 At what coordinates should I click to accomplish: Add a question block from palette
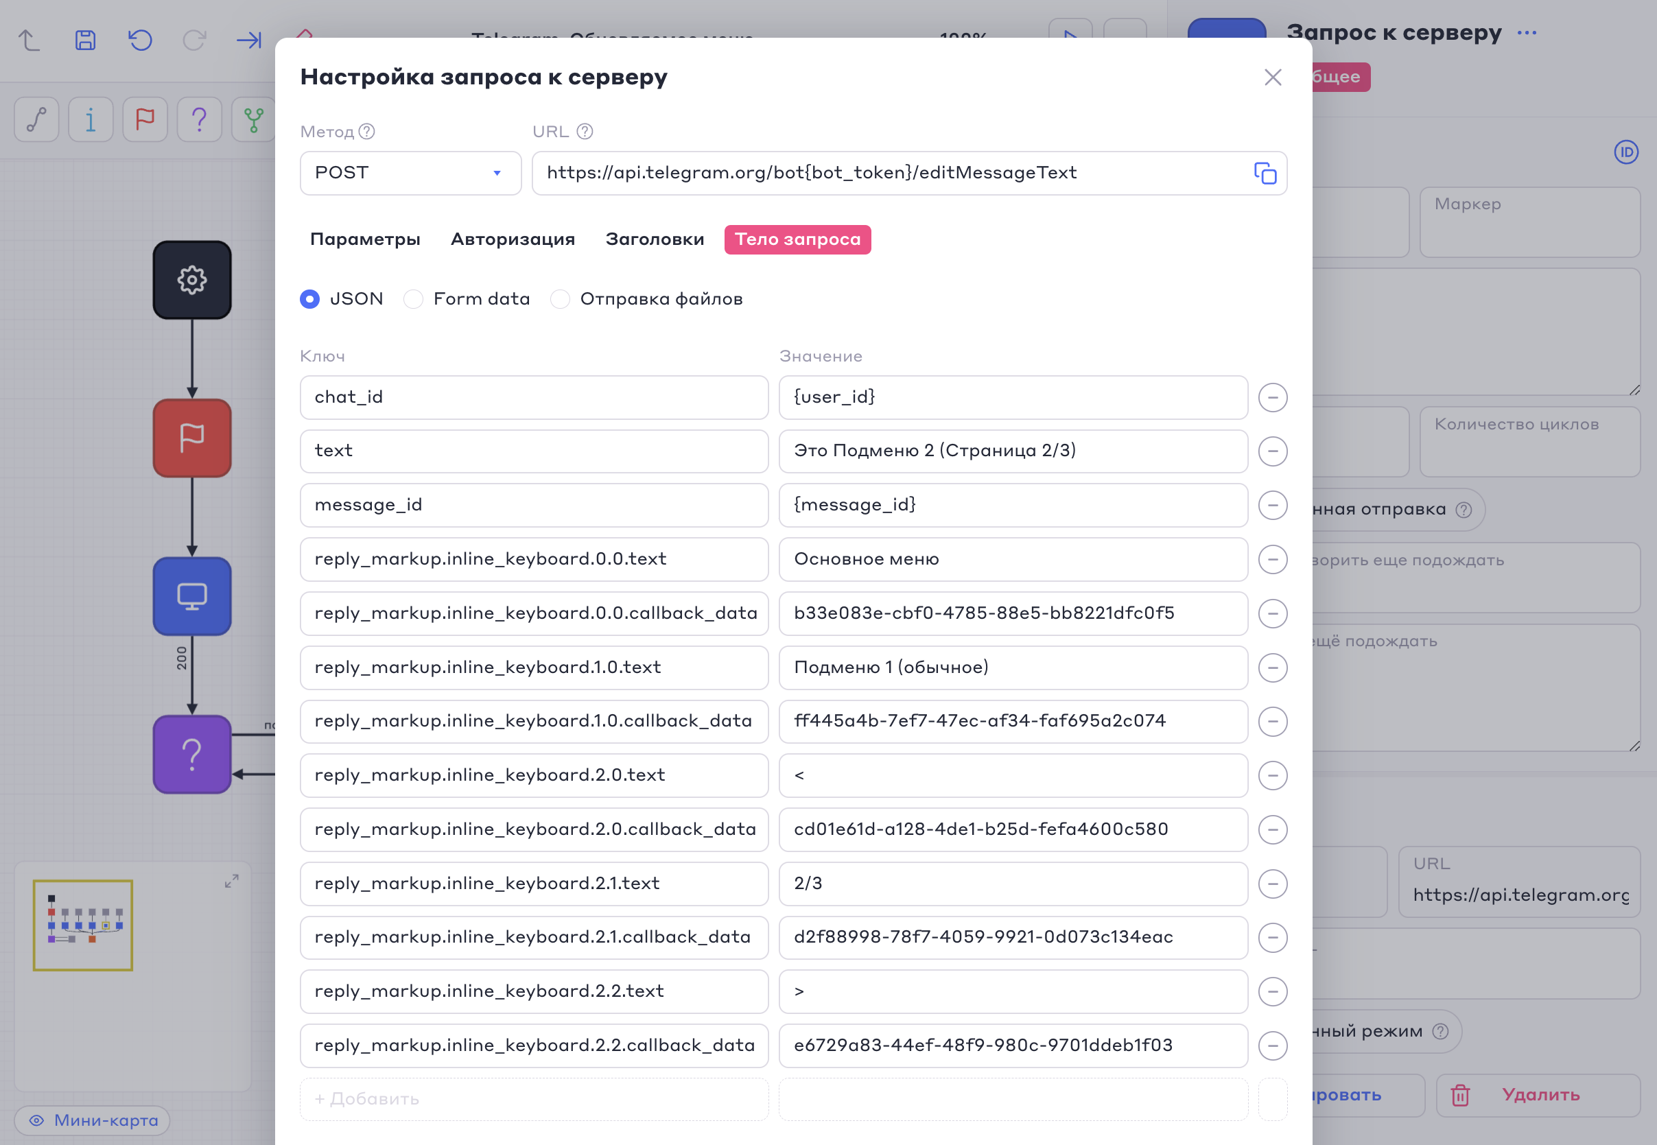pos(200,119)
